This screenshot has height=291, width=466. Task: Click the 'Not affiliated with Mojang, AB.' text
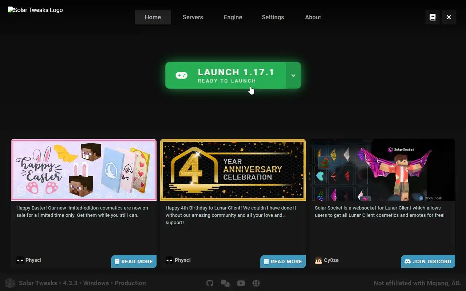418,283
